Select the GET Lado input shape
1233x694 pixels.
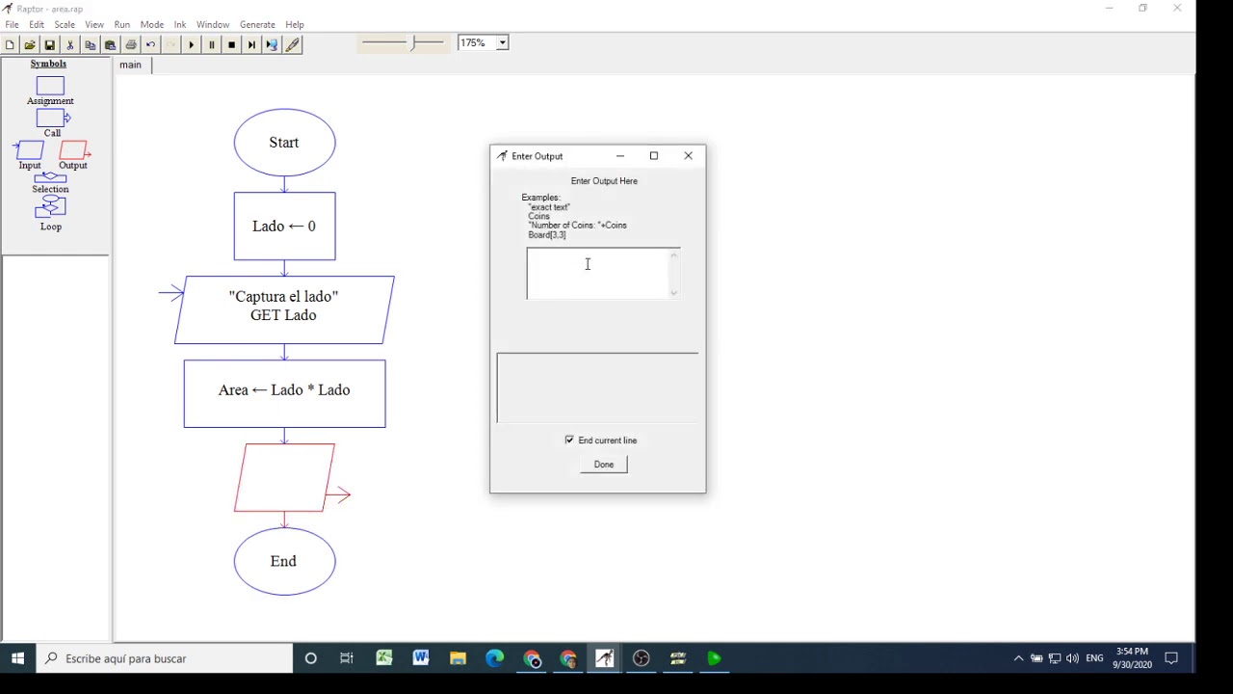[284, 309]
